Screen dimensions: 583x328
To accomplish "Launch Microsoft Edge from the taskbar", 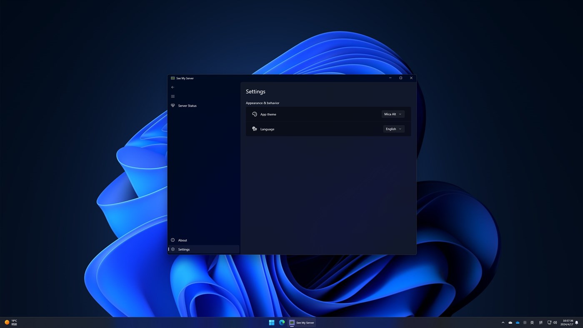I will (281, 322).
